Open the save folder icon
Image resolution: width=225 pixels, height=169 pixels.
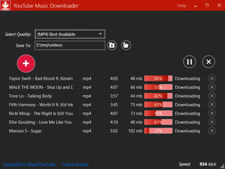126,45
